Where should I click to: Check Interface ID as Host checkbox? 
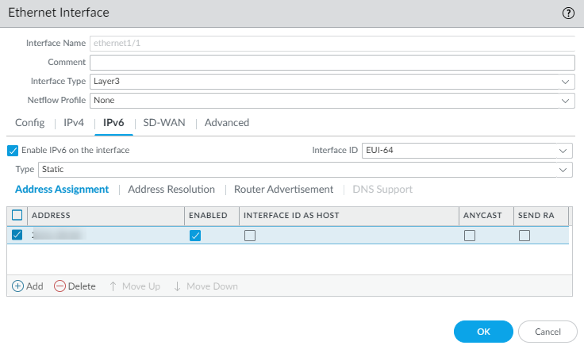tap(250, 235)
